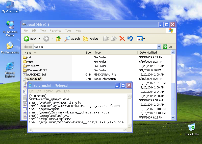The width and height of the screenshot is (202, 144).
Task: Click Notepad's vertical scroll up arrow
Action: pos(130,96)
